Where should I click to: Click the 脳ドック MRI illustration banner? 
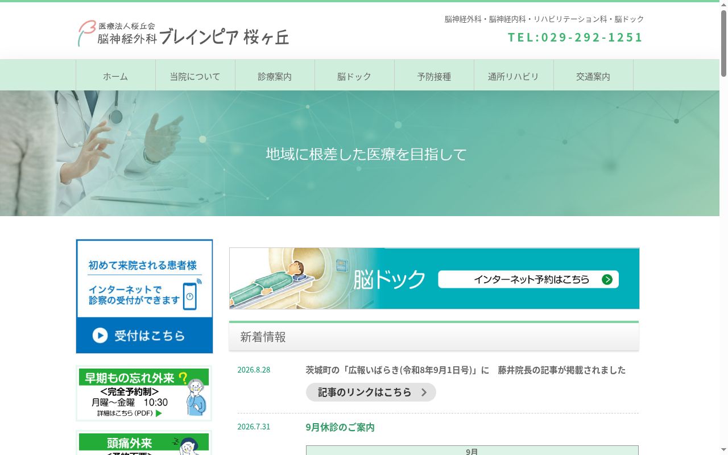click(434, 278)
